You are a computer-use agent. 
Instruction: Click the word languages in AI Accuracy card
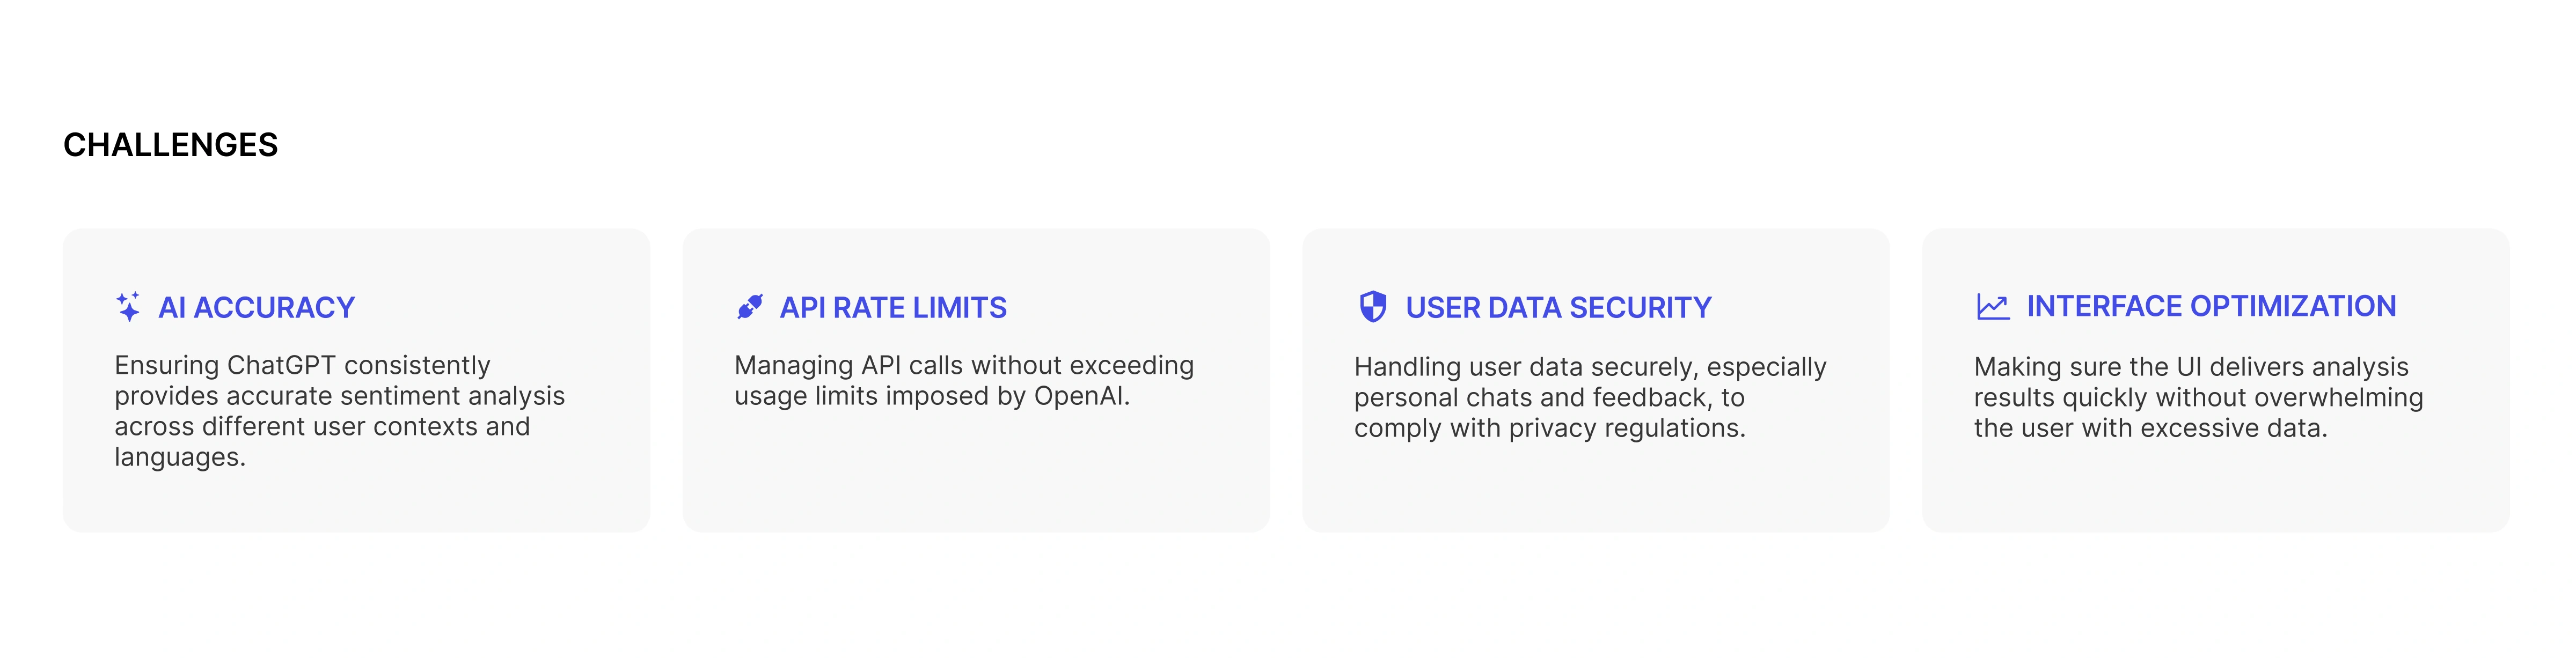click(x=180, y=458)
